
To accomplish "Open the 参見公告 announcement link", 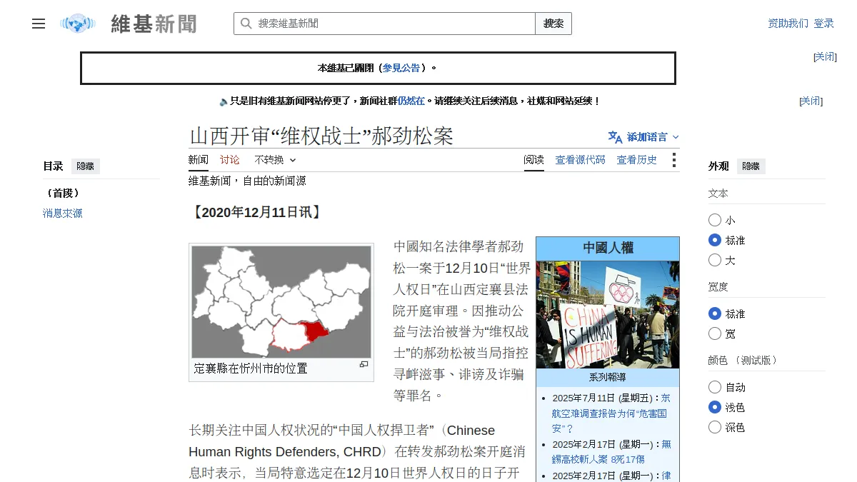I will click(x=401, y=68).
